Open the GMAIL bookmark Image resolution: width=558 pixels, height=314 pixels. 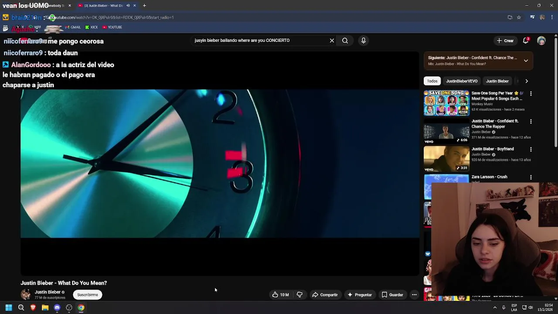pyautogui.click(x=72, y=27)
